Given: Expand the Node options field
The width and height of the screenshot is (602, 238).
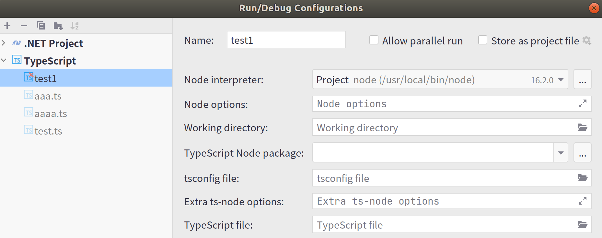Looking at the screenshot, I should point(582,104).
